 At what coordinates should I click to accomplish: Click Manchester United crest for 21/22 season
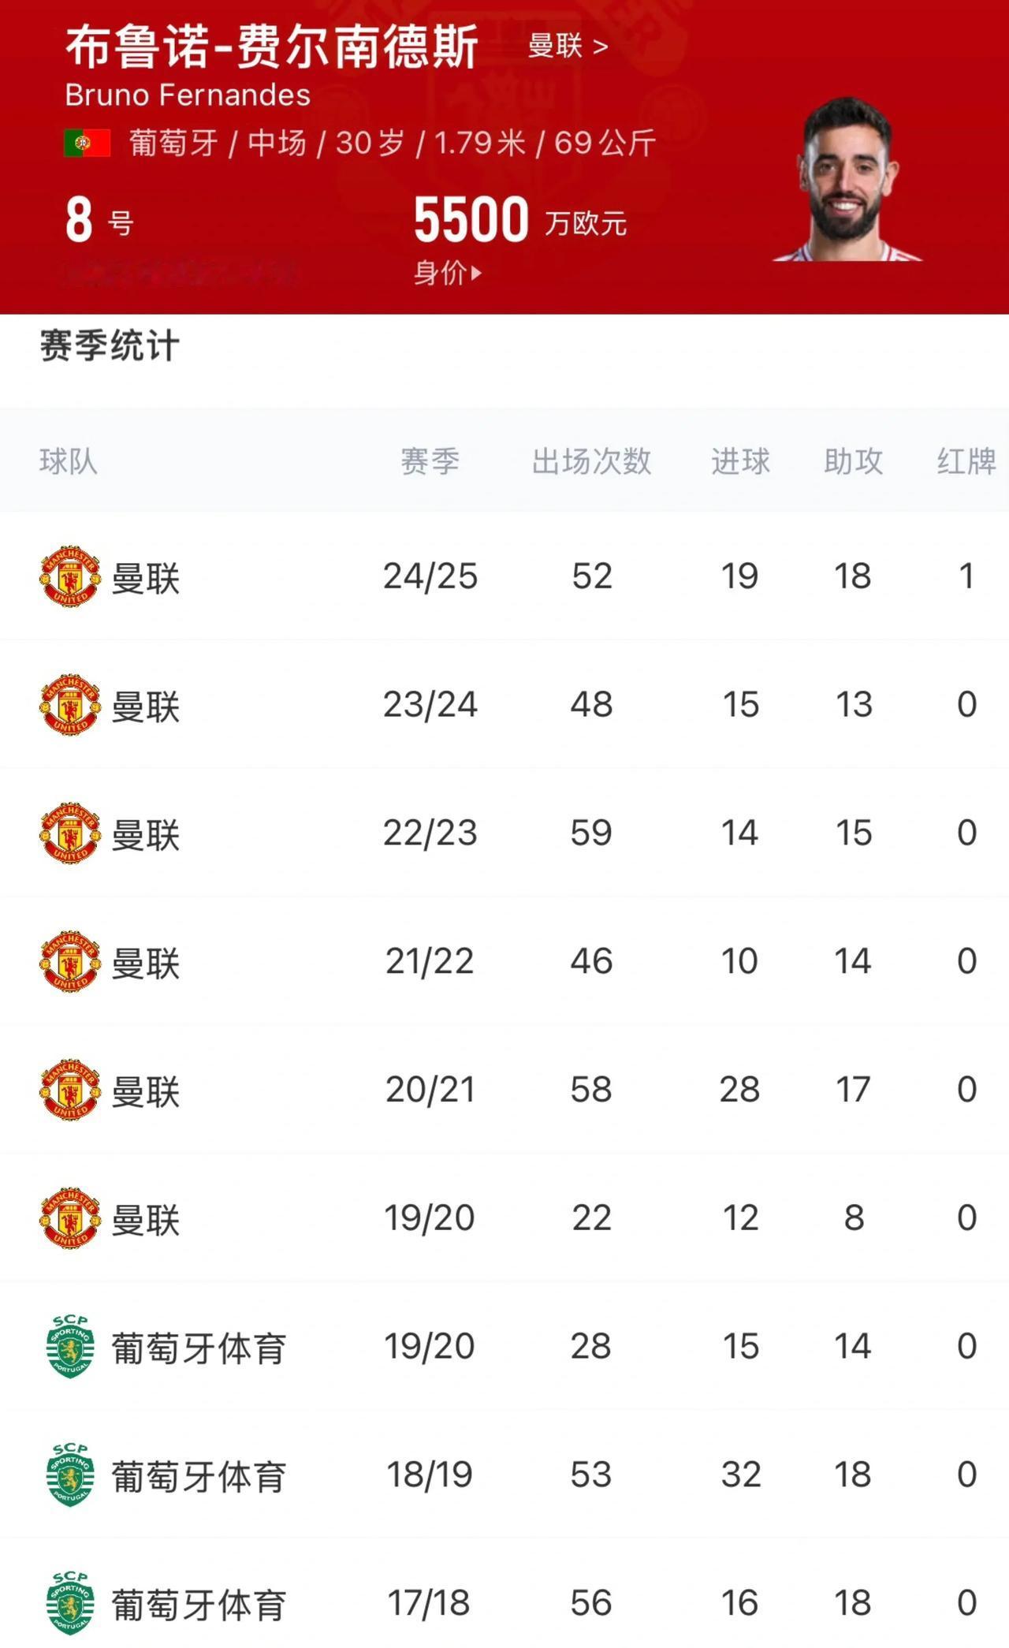(70, 962)
